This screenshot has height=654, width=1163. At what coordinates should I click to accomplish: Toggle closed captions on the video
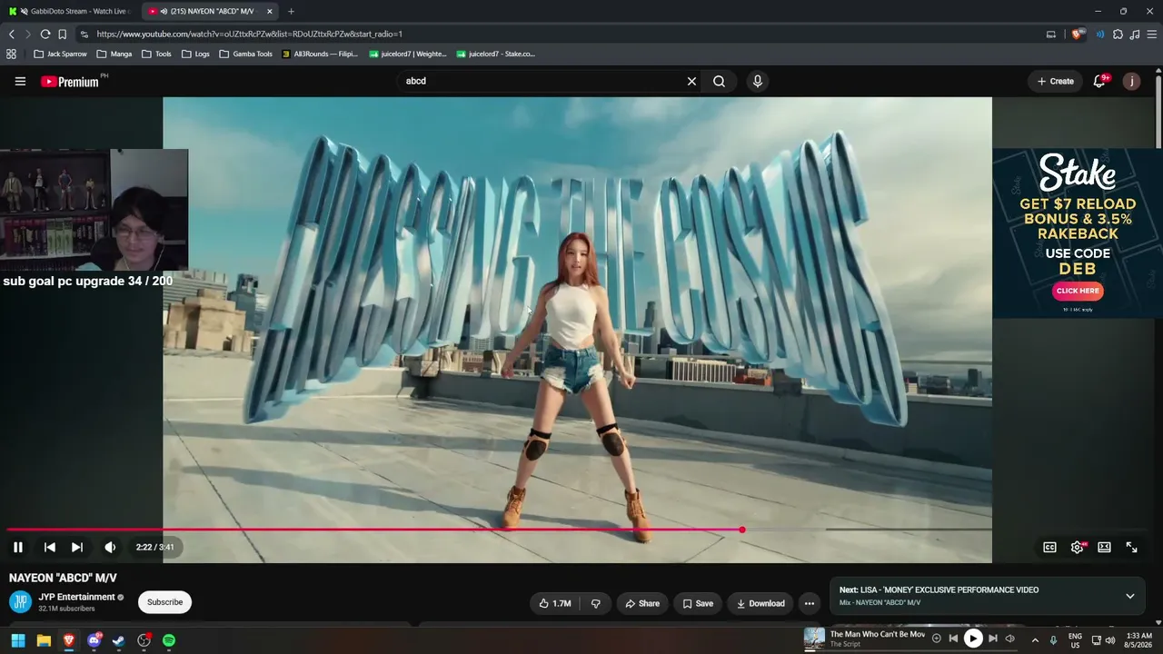click(x=1049, y=547)
